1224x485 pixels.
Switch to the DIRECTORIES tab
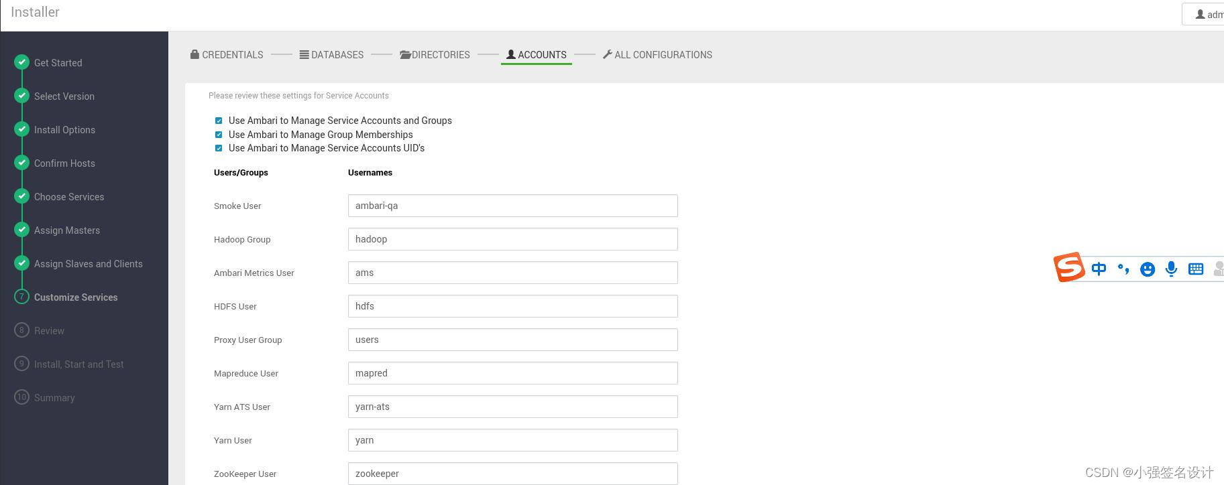(435, 55)
